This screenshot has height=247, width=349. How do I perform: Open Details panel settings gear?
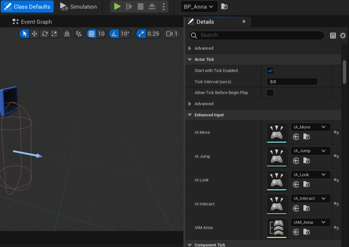pos(343,35)
